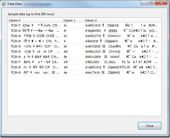The height and width of the screenshot is (138, 170).
Task: Select Column 2 cell containing 2020
Action: point(122,46)
